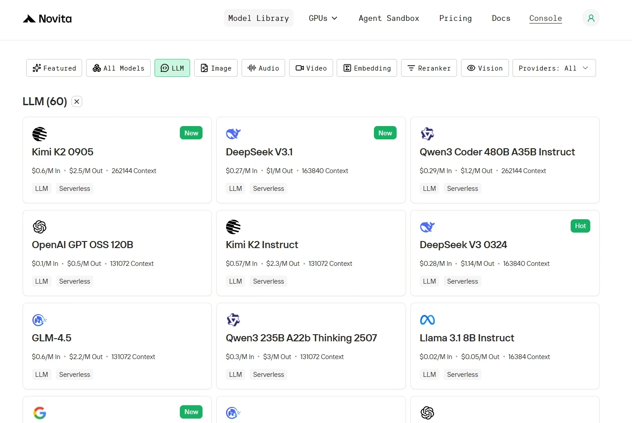632x423 pixels.
Task: Open the Model Library nav item
Action: coord(258,18)
